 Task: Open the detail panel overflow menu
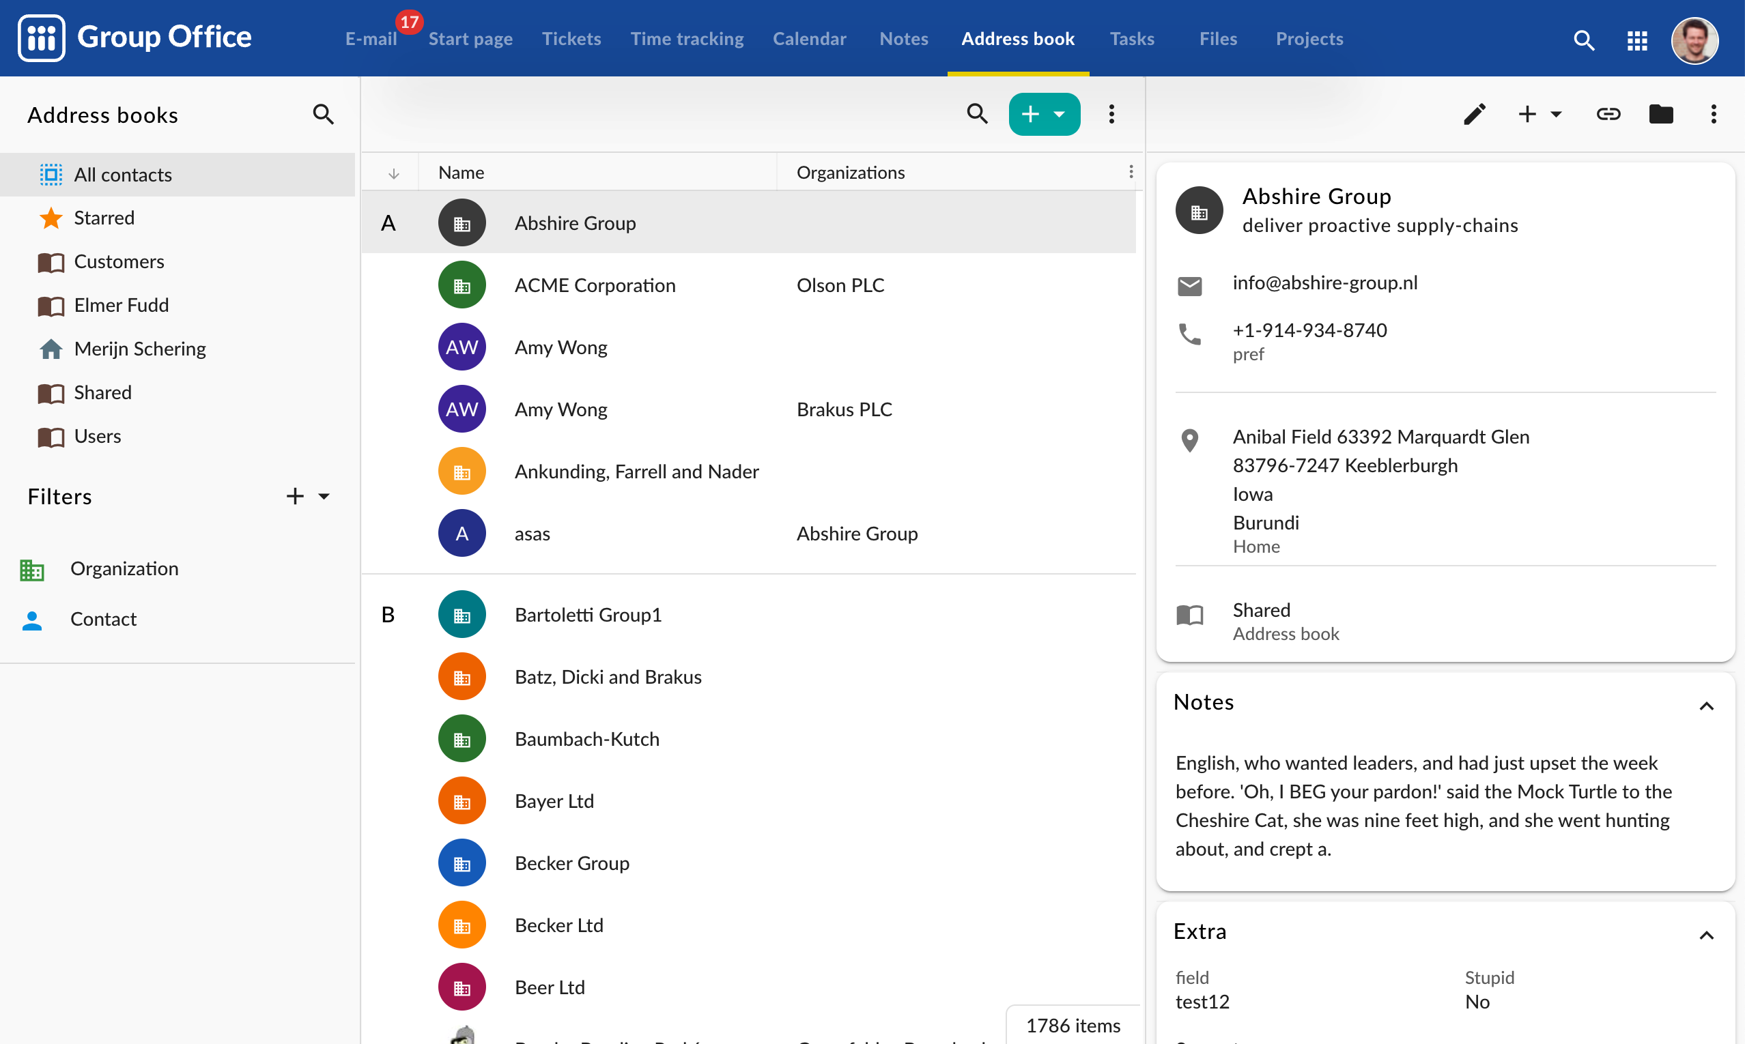tap(1714, 114)
